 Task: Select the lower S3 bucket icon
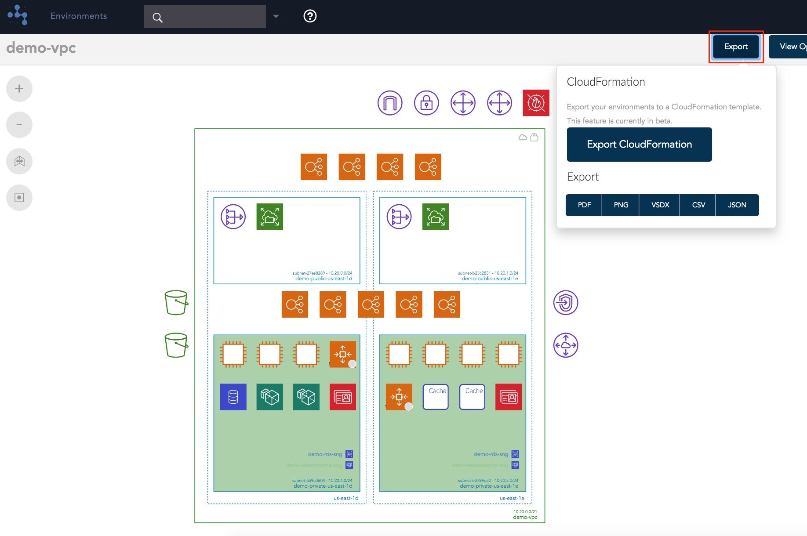point(176,345)
